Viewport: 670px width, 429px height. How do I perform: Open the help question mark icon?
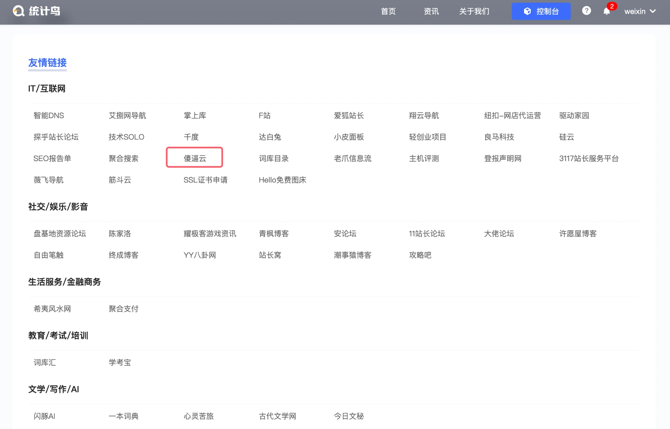(586, 11)
